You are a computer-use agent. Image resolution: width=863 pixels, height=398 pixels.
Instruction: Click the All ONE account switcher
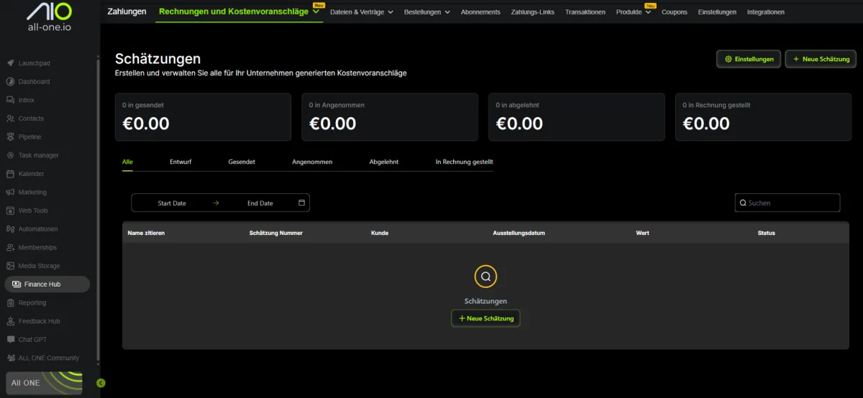(44, 383)
